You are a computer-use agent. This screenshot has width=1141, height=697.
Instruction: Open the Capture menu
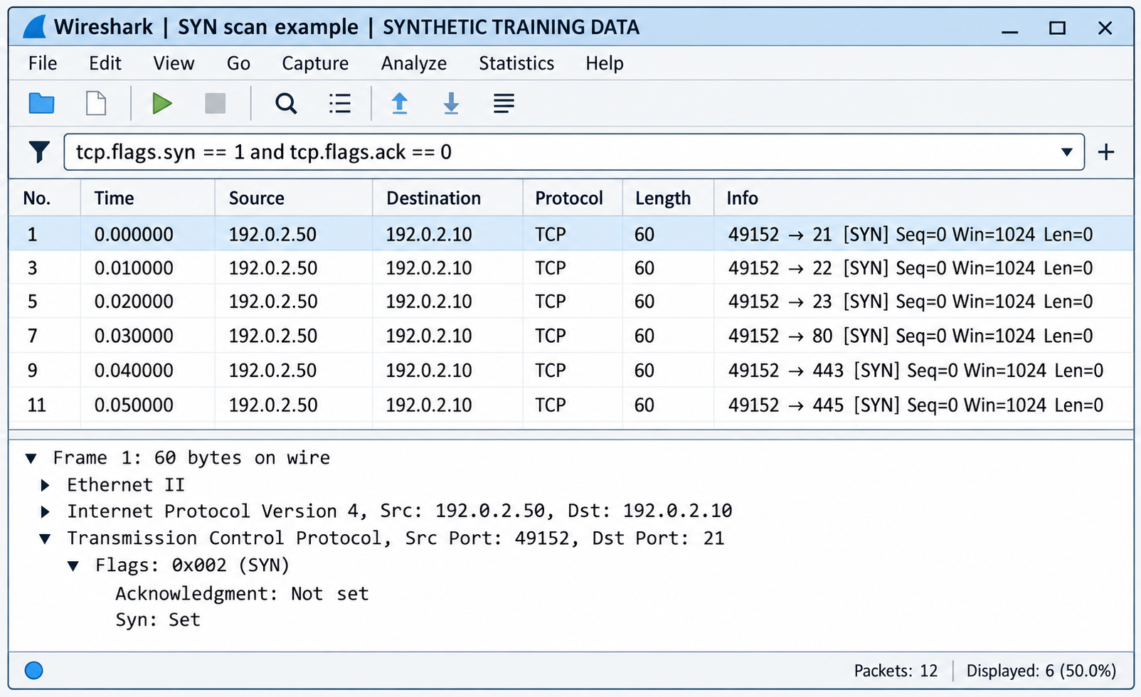(x=315, y=63)
